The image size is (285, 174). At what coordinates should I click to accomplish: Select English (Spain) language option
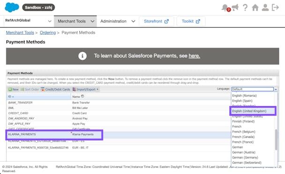(x=242, y=101)
